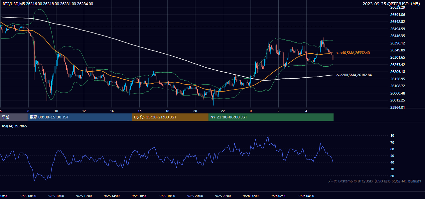425x199 pixels.
Task: Click the 9/25 18:00 time axis label
Action: point(167,196)
